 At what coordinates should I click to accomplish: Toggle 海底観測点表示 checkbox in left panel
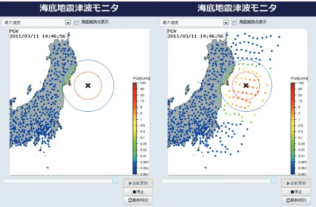click(77, 23)
